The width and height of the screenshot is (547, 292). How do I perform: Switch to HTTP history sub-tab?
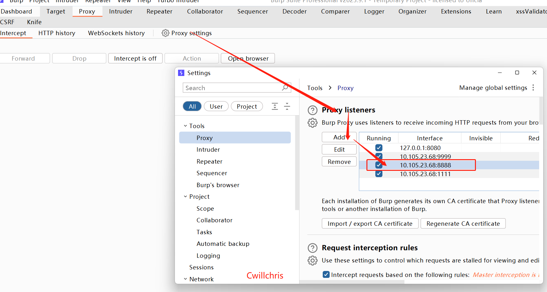click(57, 33)
